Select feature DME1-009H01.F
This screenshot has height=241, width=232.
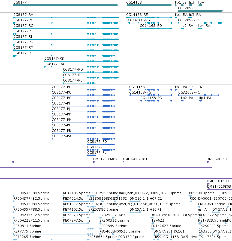tap(123, 162)
